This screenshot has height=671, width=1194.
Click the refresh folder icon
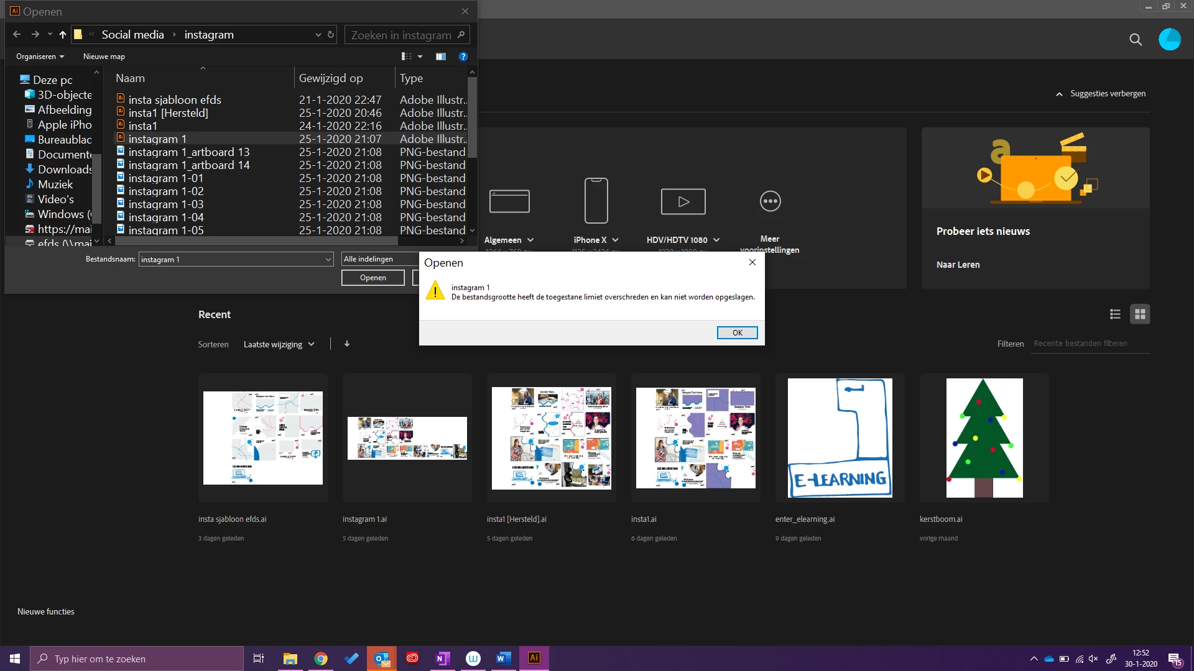coord(331,35)
